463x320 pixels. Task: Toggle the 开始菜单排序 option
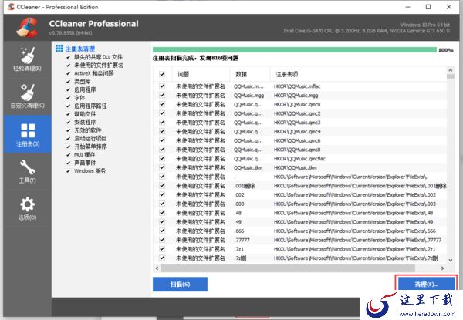(68, 147)
